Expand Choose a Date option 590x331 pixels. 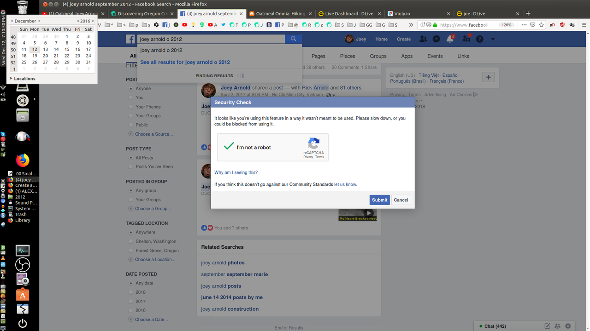point(148,320)
